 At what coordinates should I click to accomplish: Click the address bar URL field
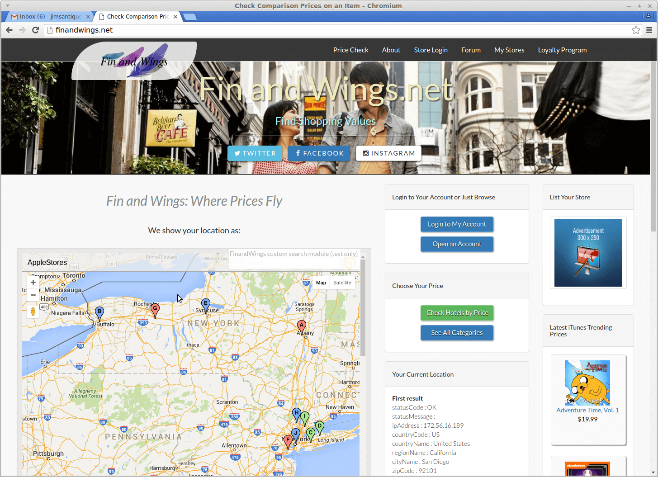click(339, 30)
